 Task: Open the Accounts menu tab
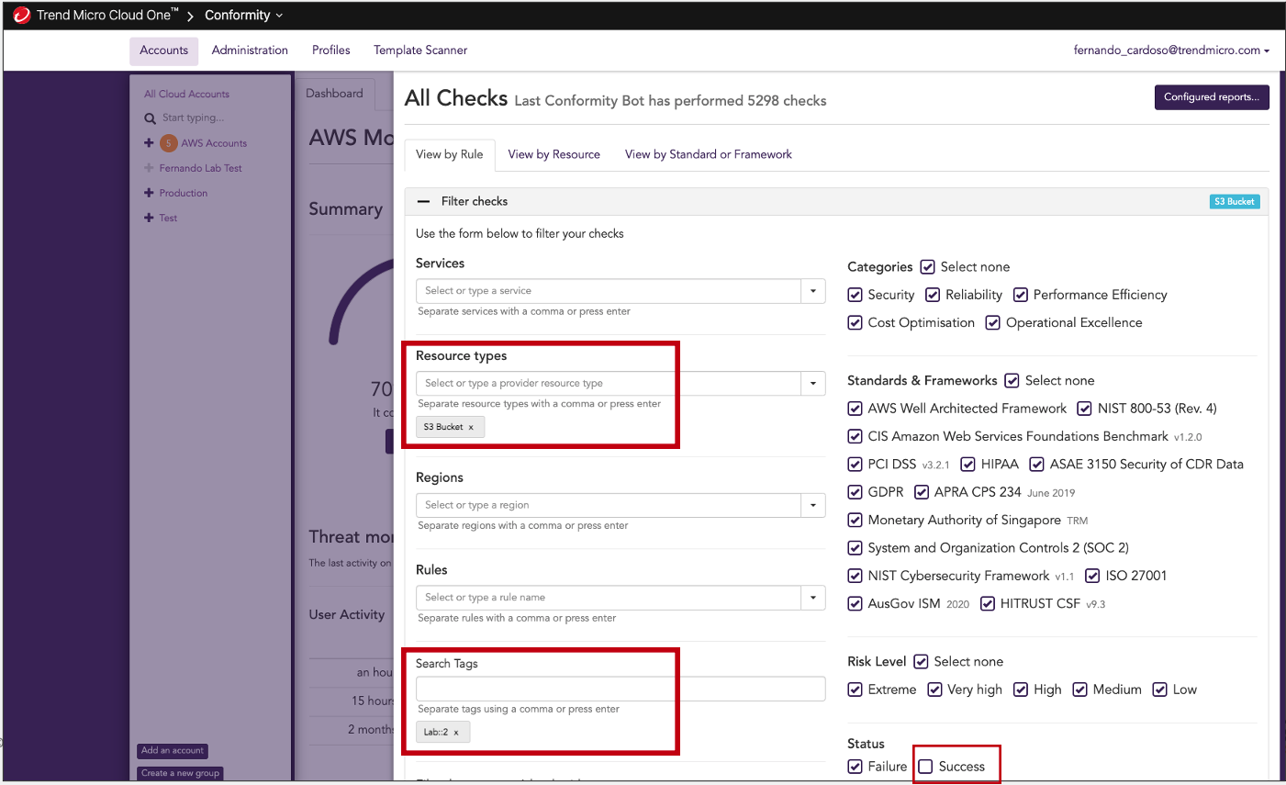tap(164, 50)
